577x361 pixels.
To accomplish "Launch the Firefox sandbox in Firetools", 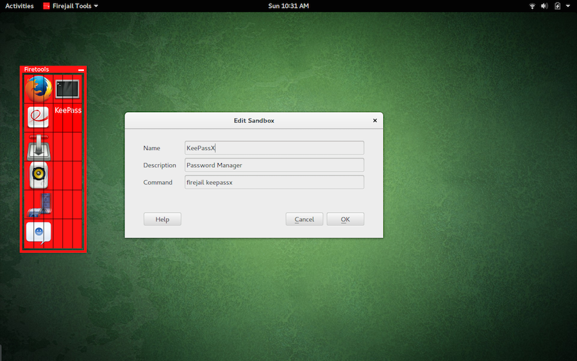I will (38, 88).
